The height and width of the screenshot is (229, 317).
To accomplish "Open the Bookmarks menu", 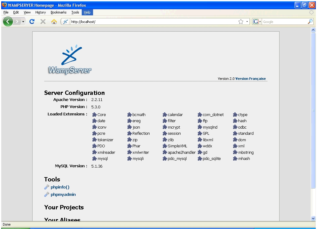I will [x=58, y=12].
